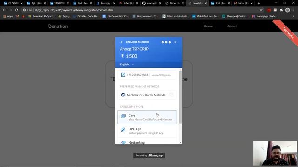Screen dimensions: 298x167
Task: Click the payment modal scrollbar thumb
Action: click(180, 97)
